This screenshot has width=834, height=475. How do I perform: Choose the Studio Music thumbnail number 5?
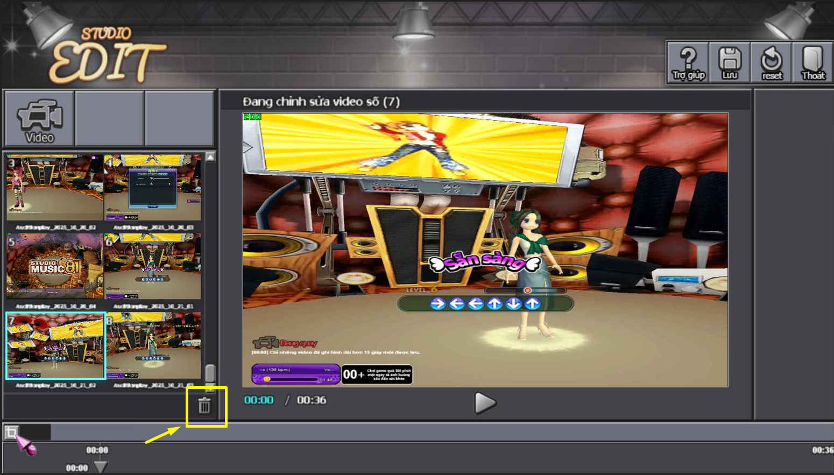click(54, 266)
